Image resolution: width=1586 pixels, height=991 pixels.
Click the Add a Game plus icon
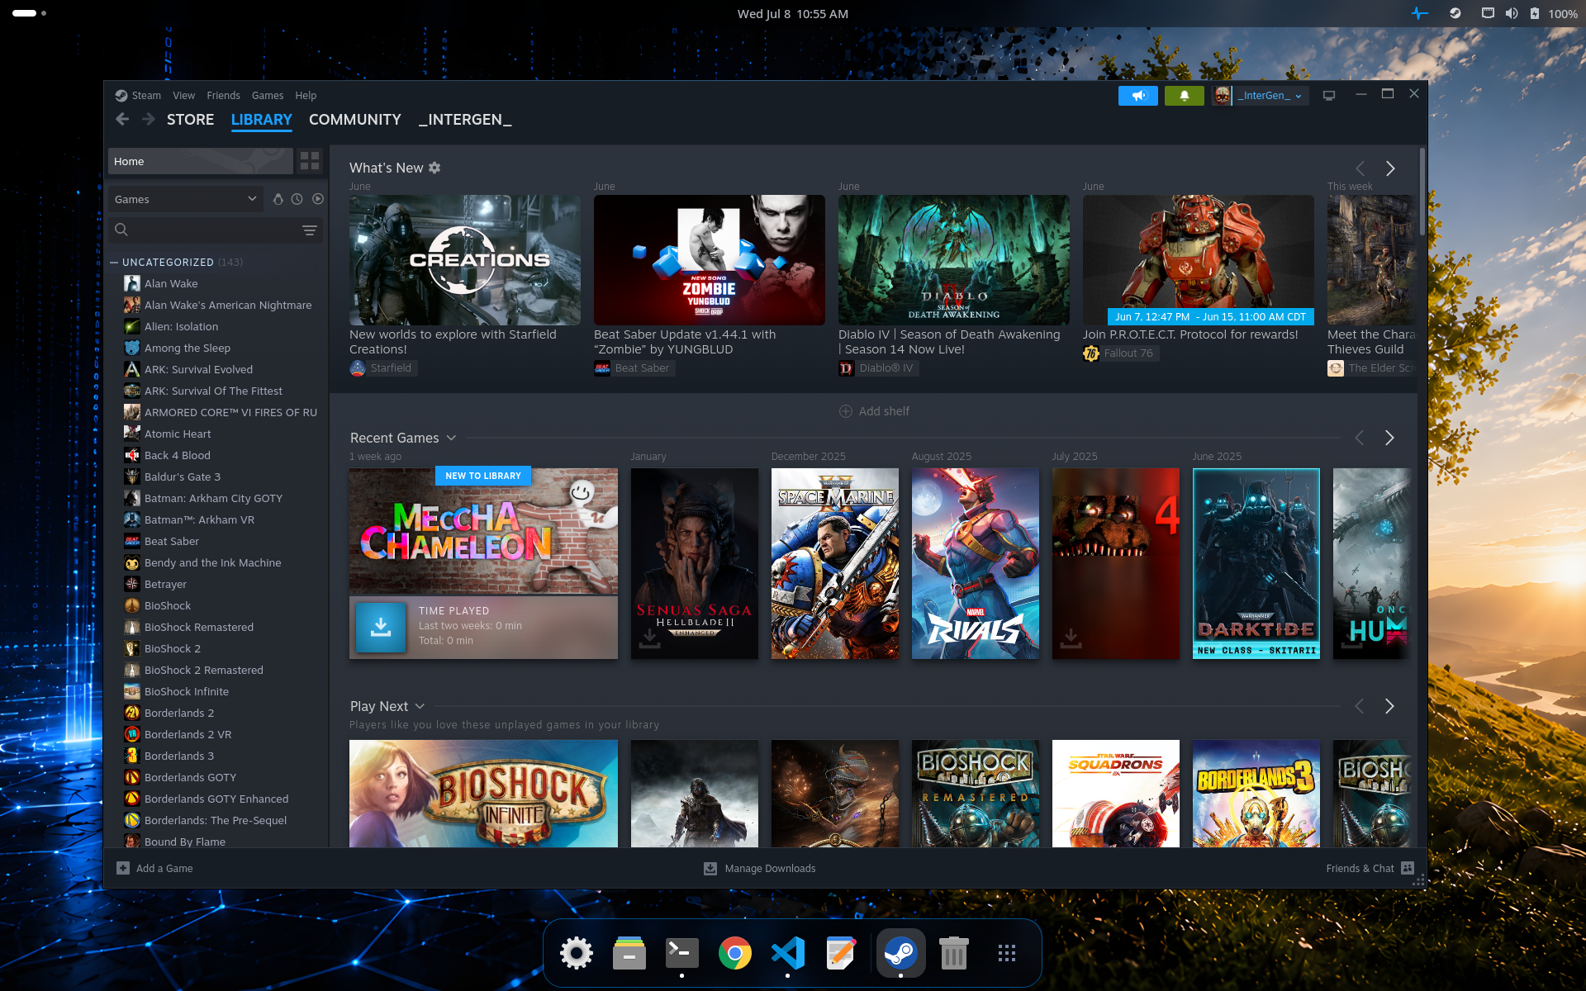point(123,868)
